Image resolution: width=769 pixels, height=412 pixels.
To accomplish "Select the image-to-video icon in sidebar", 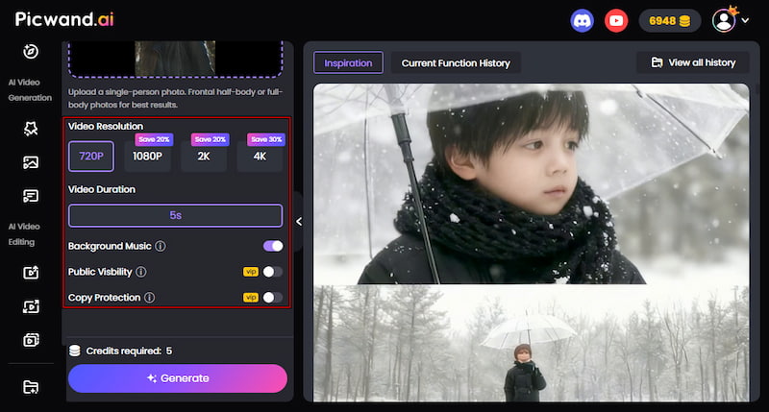I will coord(31,162).
